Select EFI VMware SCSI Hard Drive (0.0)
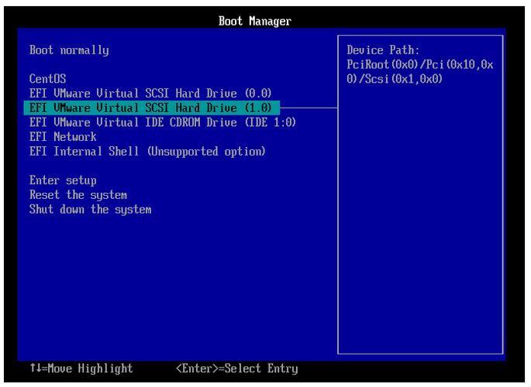 click(x=150, y=94)
